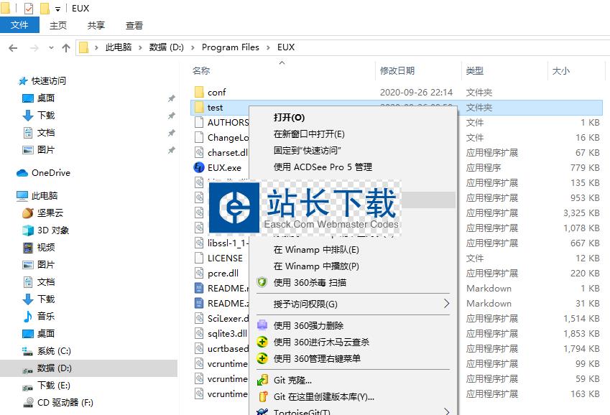Open EUX.exe application icon
Viewport: 610px width, 415px height.
200,167
